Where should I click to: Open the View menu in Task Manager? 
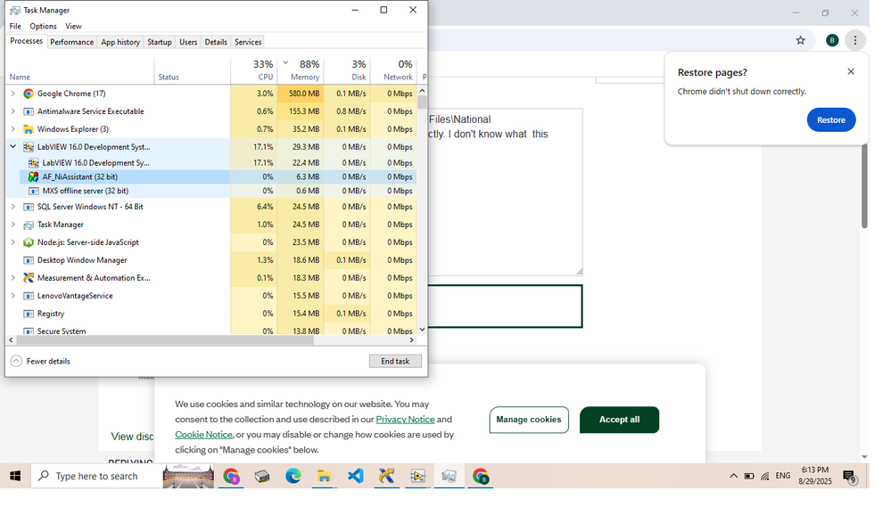pyautogui.click(x=73, y=26)
